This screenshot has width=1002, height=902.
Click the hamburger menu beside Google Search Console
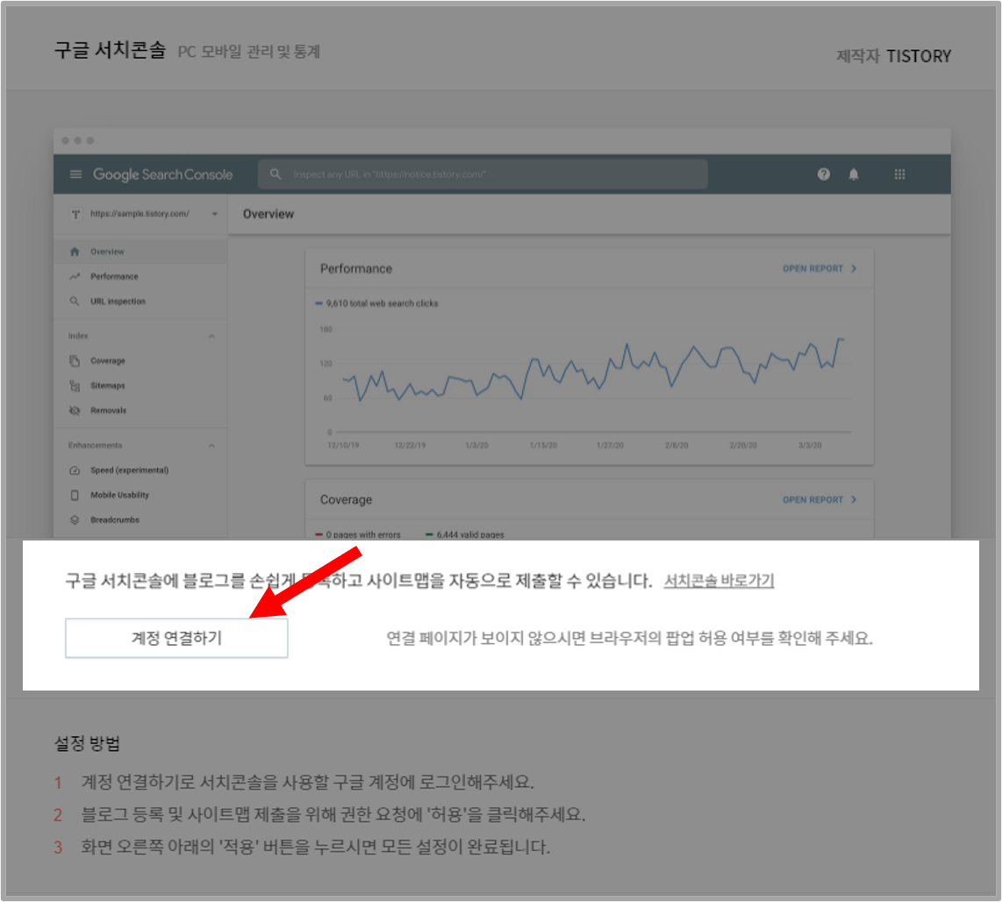pyautogui.click(x=75, y=174)
